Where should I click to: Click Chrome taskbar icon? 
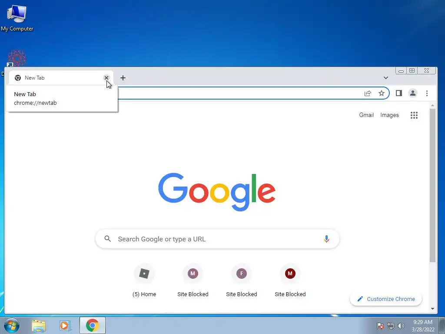click(x=92, y=325)
